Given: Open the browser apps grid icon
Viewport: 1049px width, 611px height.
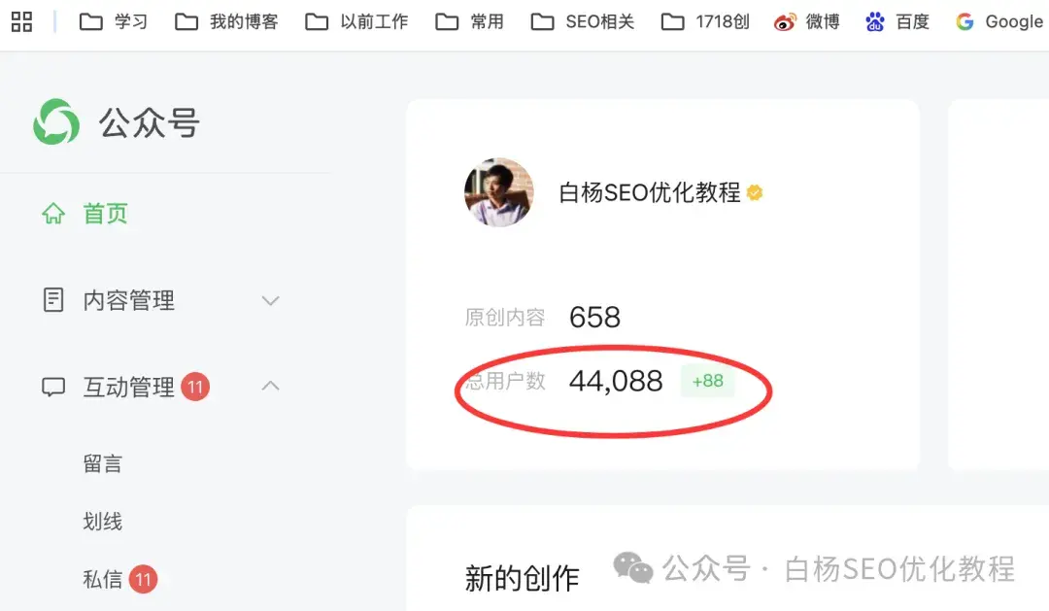Looking at the screenshot, I should pyautogui.click(x=21, y=21).
